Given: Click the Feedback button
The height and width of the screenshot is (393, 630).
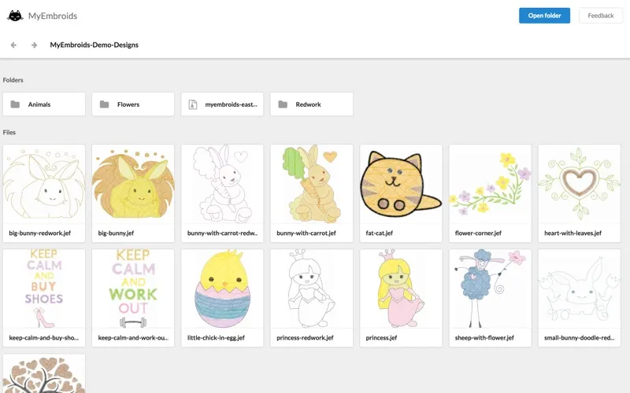Looking at the screenshot, I should tap(601, 16).
